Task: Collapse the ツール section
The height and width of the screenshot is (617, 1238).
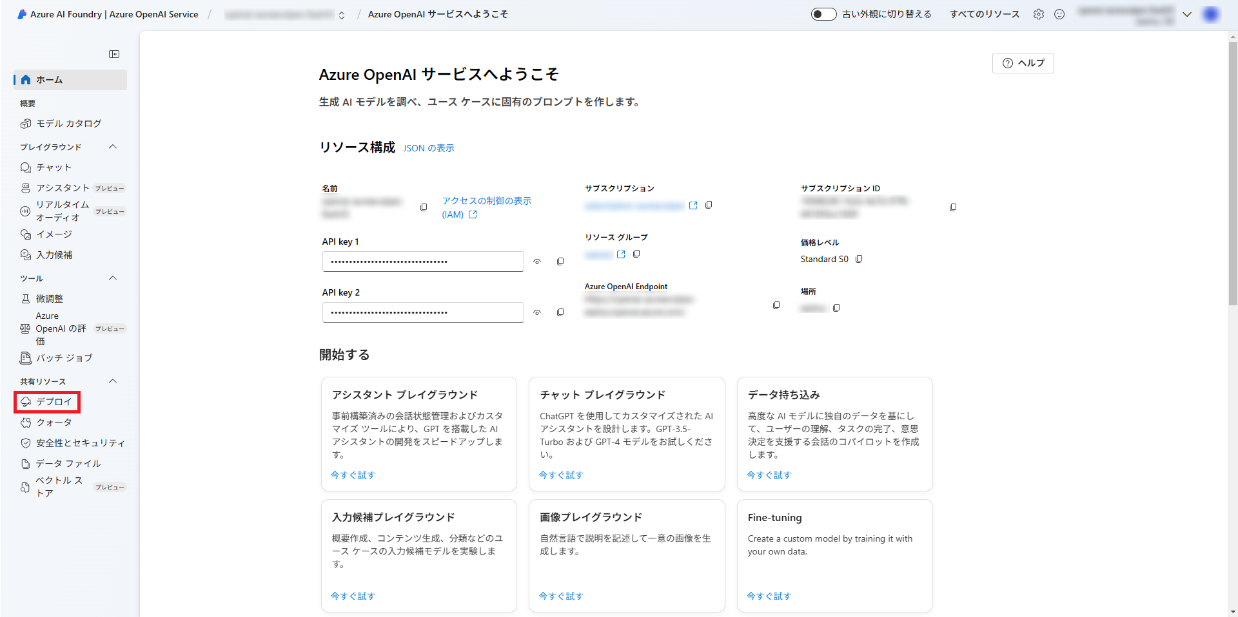Action: [113, 278]
